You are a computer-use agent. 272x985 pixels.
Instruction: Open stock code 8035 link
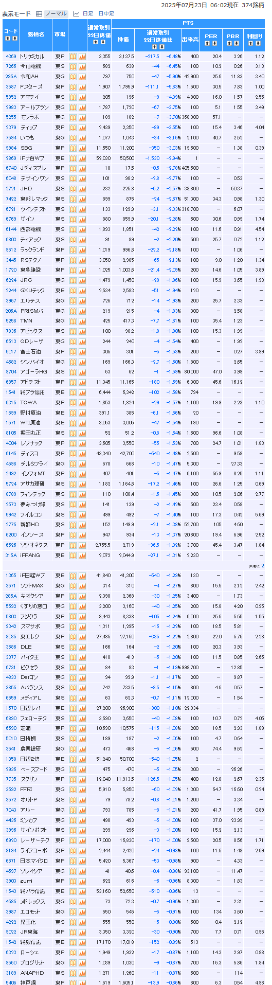point(11,636)
